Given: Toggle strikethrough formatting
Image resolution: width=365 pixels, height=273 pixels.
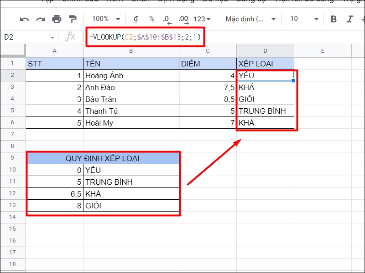Looking at the screenshot, I should [x=363, y=19].
